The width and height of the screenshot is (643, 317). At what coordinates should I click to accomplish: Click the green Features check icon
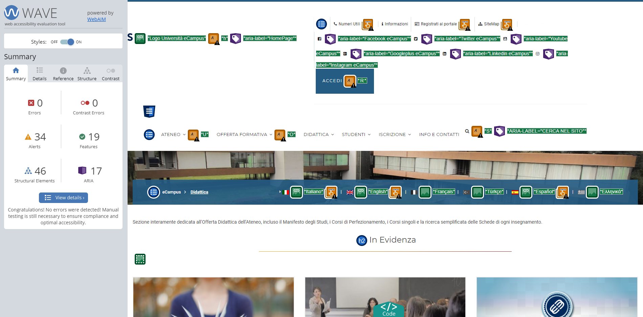82,137
